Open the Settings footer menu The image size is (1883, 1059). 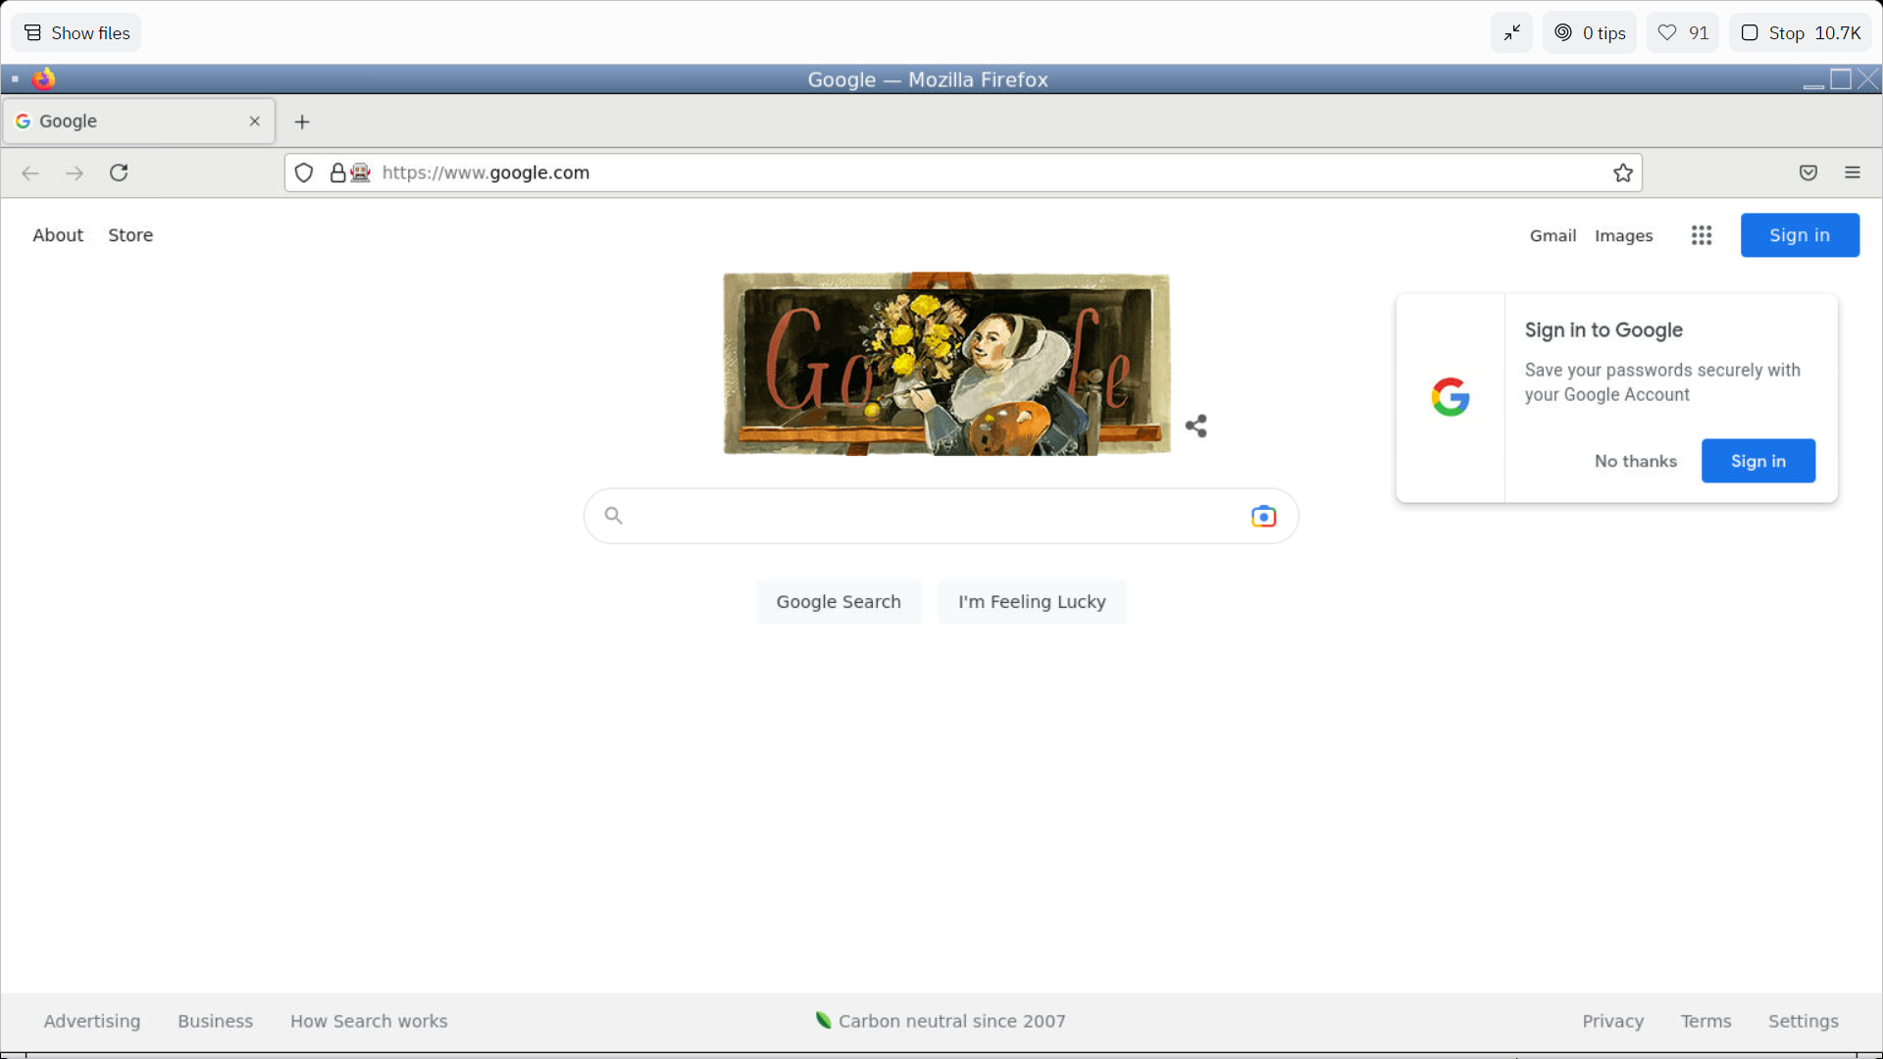(x=1804, y=1022)
